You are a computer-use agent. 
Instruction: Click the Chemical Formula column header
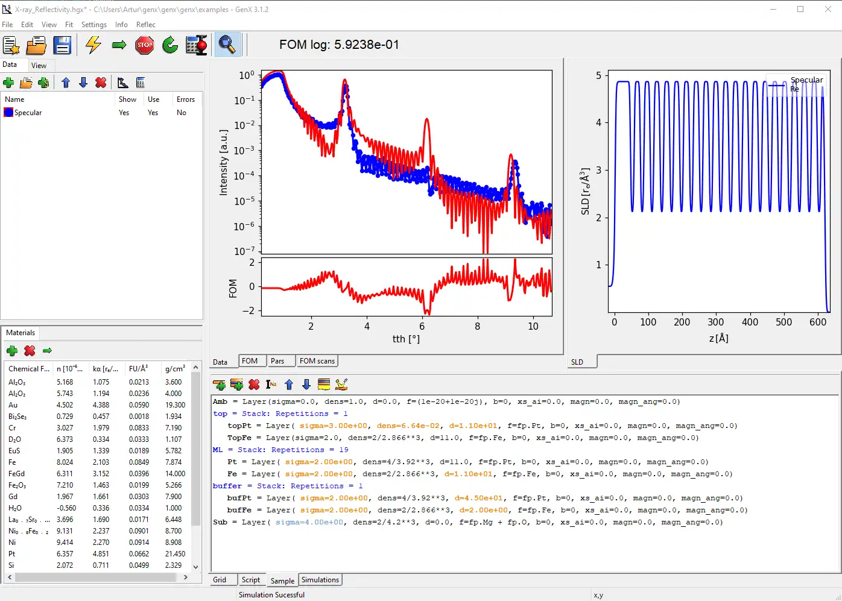click(28, 369)
